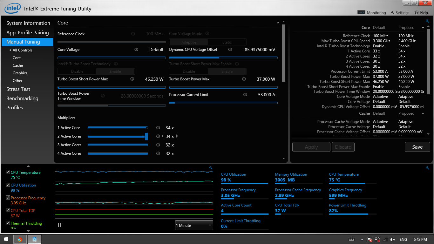Click the info icon beside Reference Clock

[133, 34]
